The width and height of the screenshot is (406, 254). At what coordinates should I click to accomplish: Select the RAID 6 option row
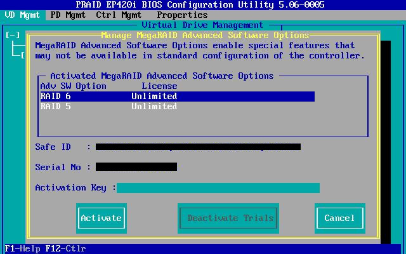click(178, 96)
